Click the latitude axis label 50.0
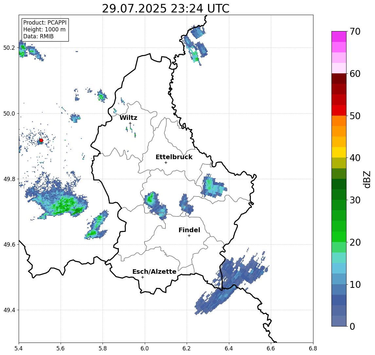 9,113
